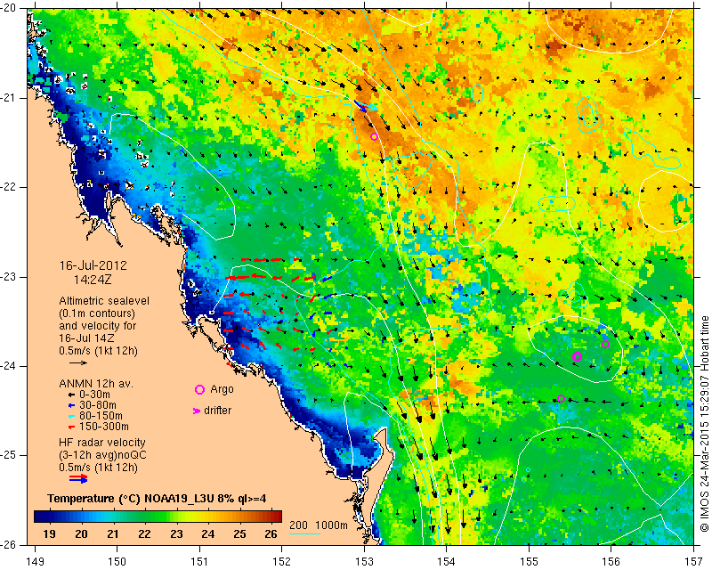Click the '80-150m' depth label
This screenshot has width=712, height=570.
tap(101, 416)
